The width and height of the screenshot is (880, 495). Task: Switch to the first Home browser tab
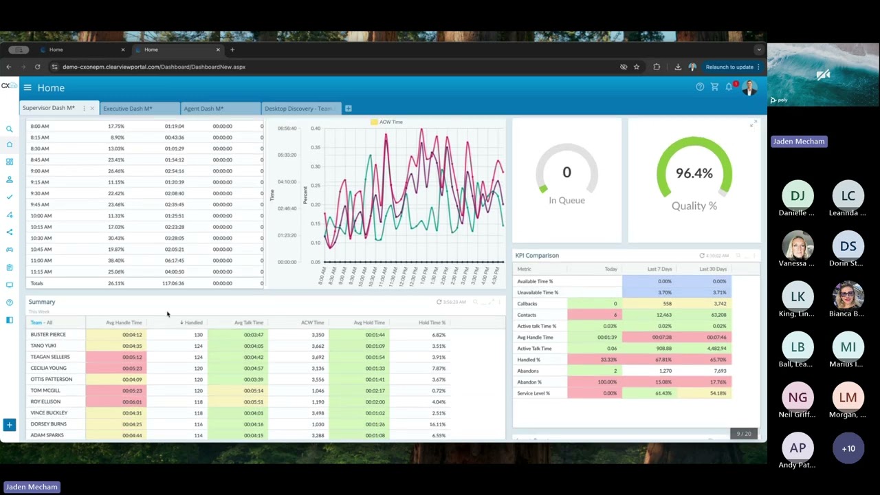[x=83, y=49]
